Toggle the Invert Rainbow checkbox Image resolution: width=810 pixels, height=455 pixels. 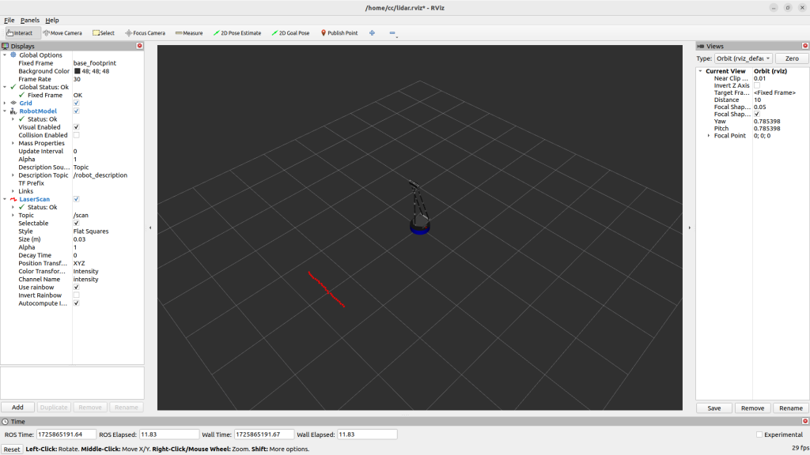pyautogui.click(x=76, y=295)
